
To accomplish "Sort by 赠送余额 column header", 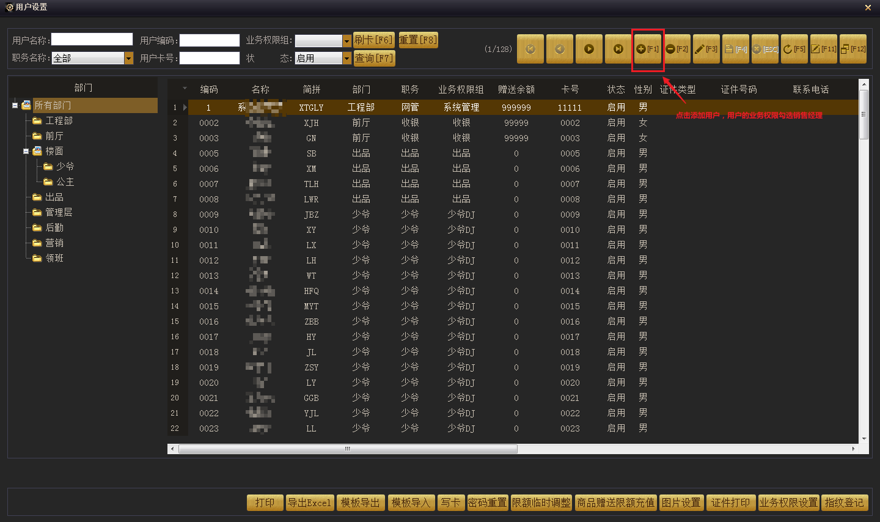I will (x=516, y=89).
